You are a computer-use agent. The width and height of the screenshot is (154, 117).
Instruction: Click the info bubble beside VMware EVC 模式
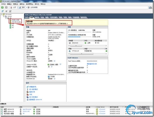tap(54, 61)
